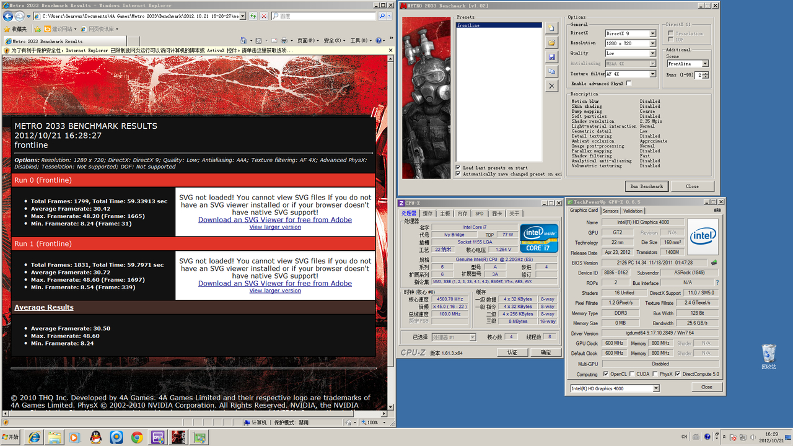Click the IE Print icon
This screenshot has height=446, width=793.
pyautogui.click(x=284, y=41)
